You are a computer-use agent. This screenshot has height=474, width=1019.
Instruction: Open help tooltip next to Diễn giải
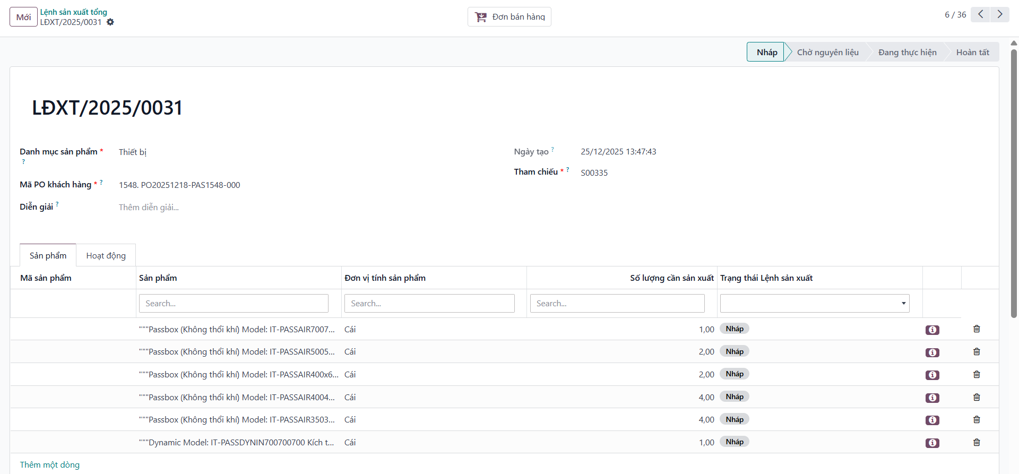[57, 204]
